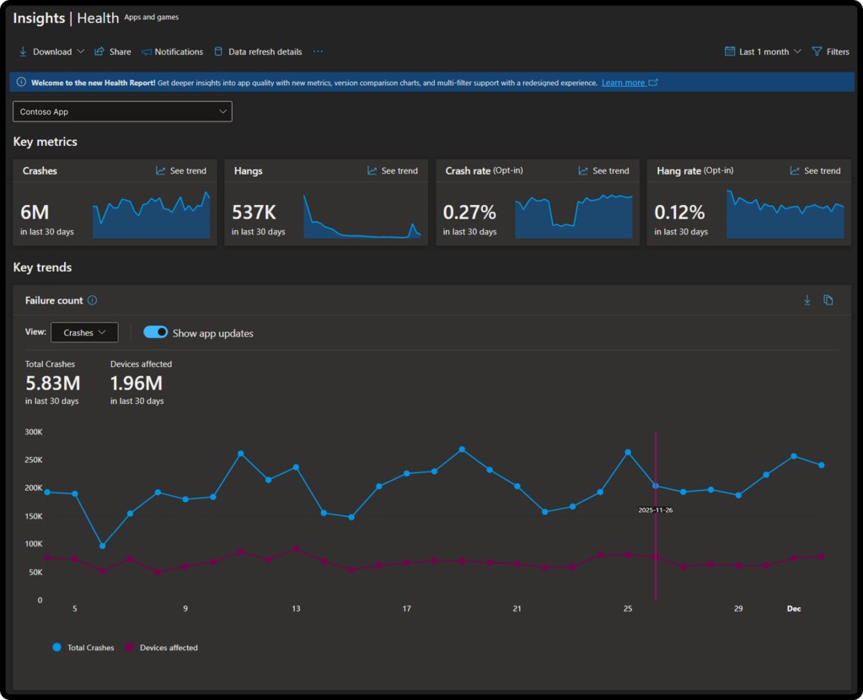Download the Failure count chart
This screenshot has height=700, width=863.
pyautogui.click(x=807, y=300)
